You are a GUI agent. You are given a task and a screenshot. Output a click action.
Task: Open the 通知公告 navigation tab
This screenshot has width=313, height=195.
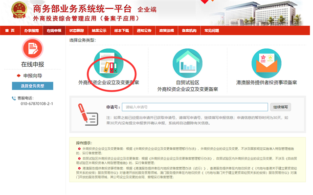144,30
